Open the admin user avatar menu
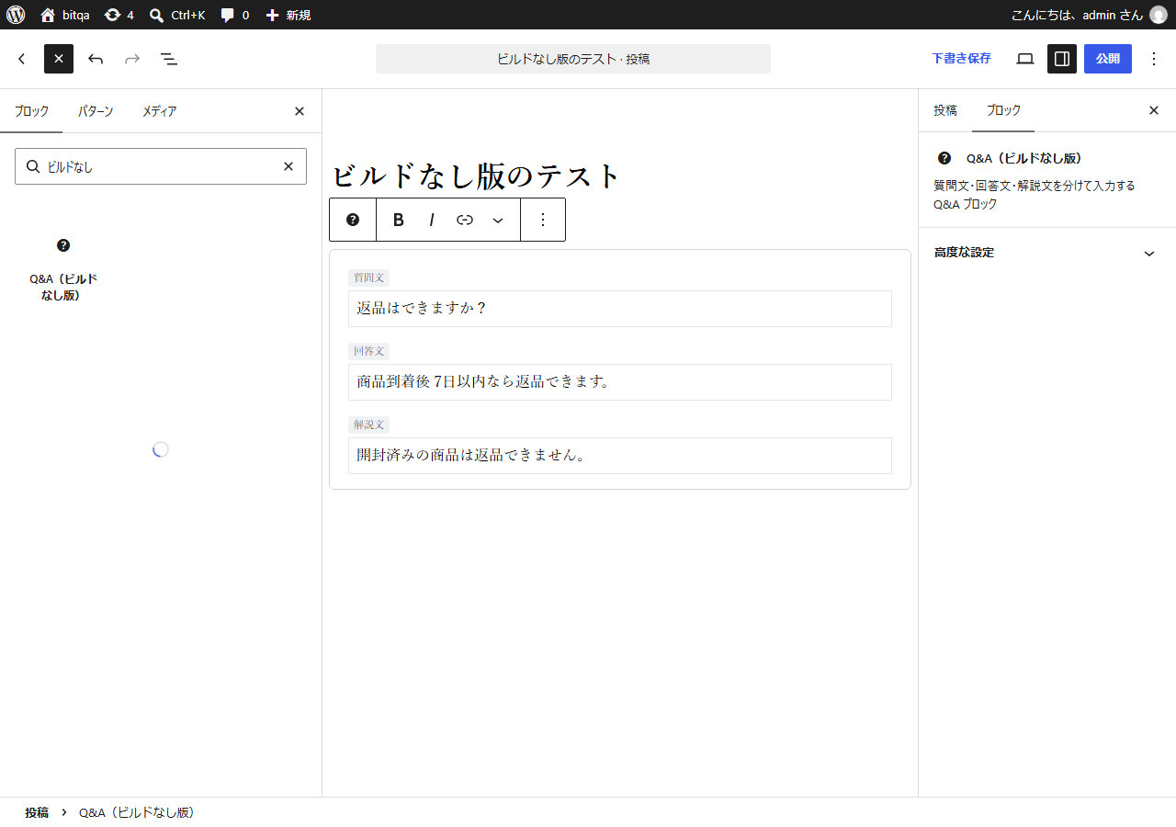 (1158, 15)
